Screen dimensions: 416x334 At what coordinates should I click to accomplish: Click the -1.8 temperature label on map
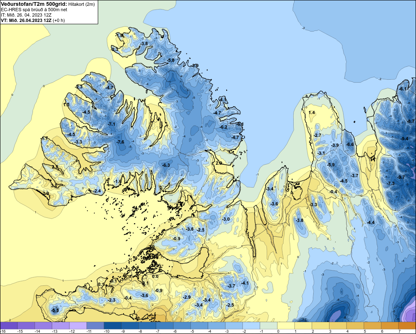pos(119,35)
